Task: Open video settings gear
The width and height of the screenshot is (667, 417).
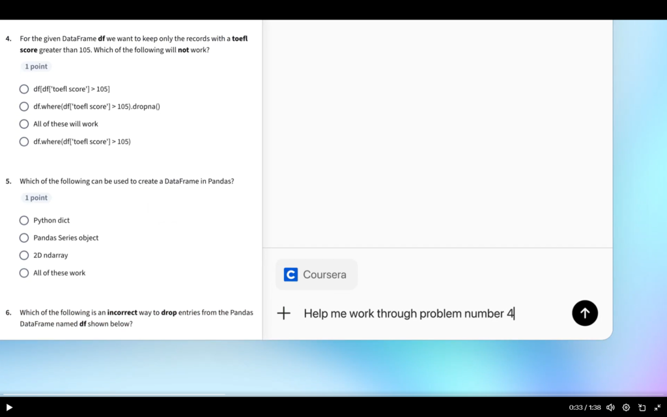Action: (626, 407)
